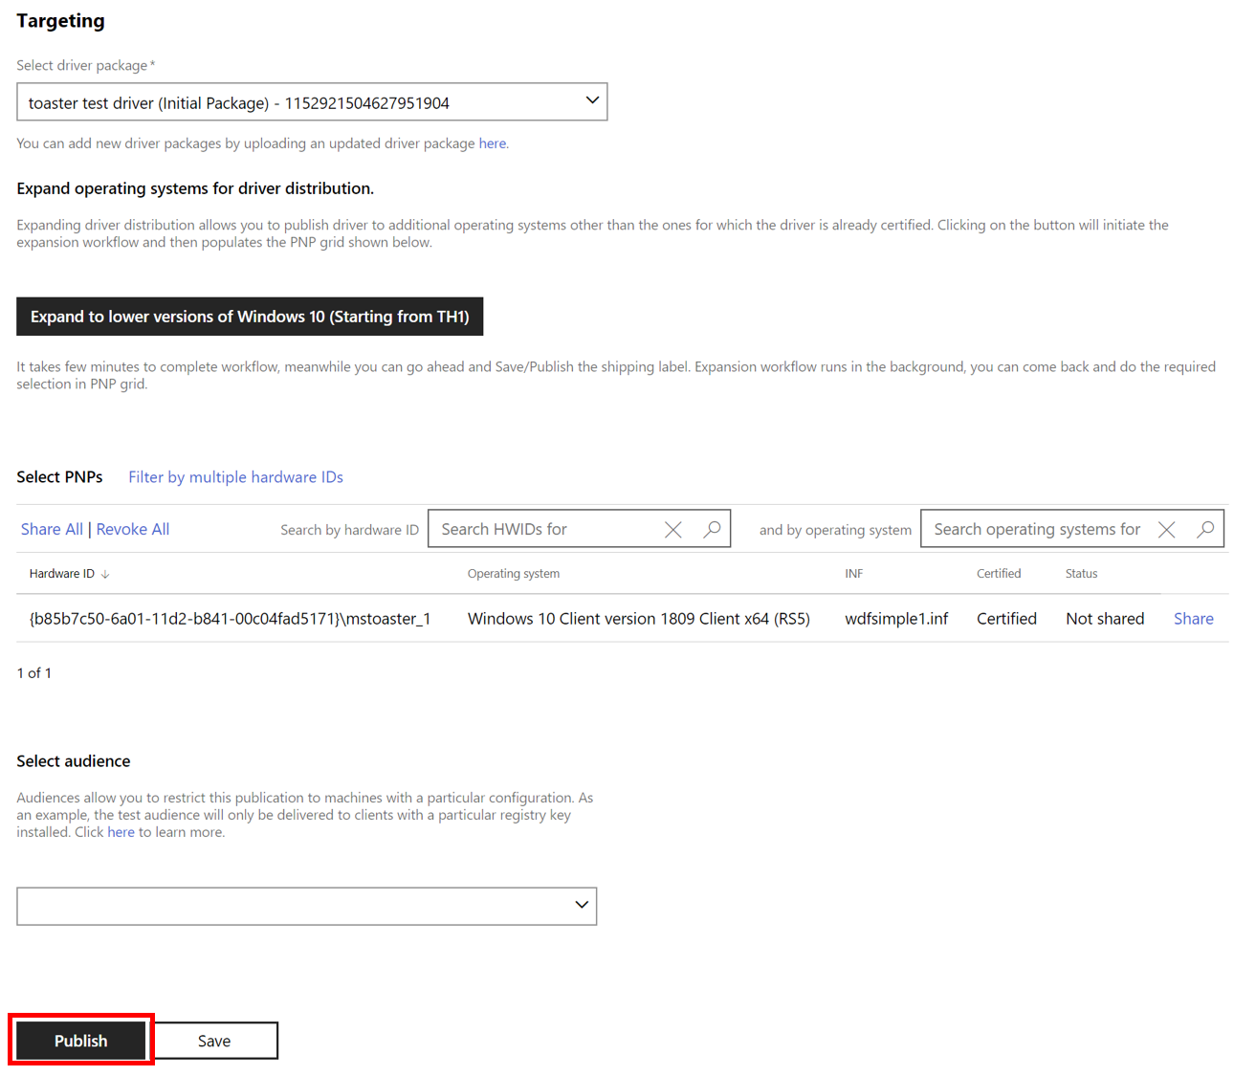The image size is (1234, 1076).
Task: Click magnifier icon in hardware ID search
Action: (712, 529)
